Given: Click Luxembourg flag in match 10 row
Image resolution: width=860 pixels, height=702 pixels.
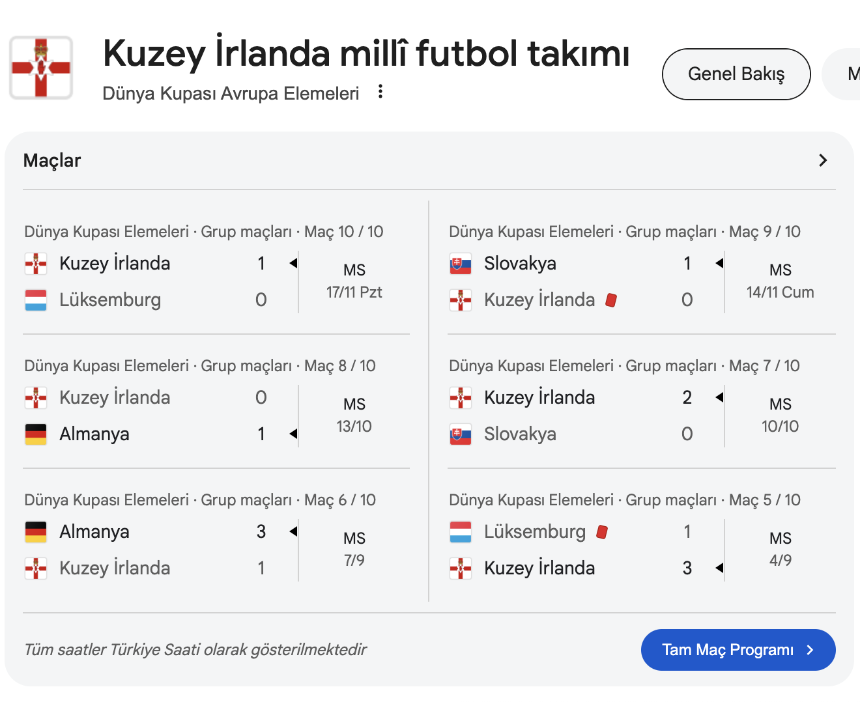Looking at the screenshot, I should click(36, 300).
